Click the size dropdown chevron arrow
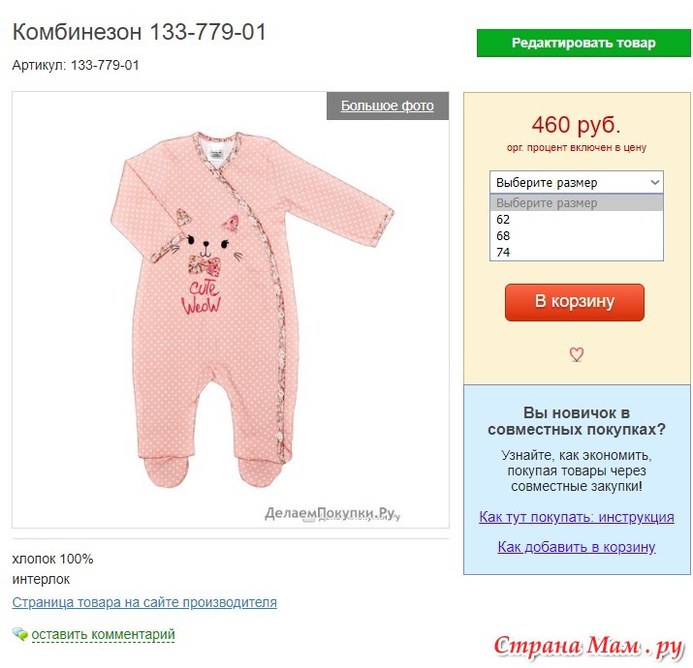The height and width of the screenshot is (668, 693). point(654,182)
